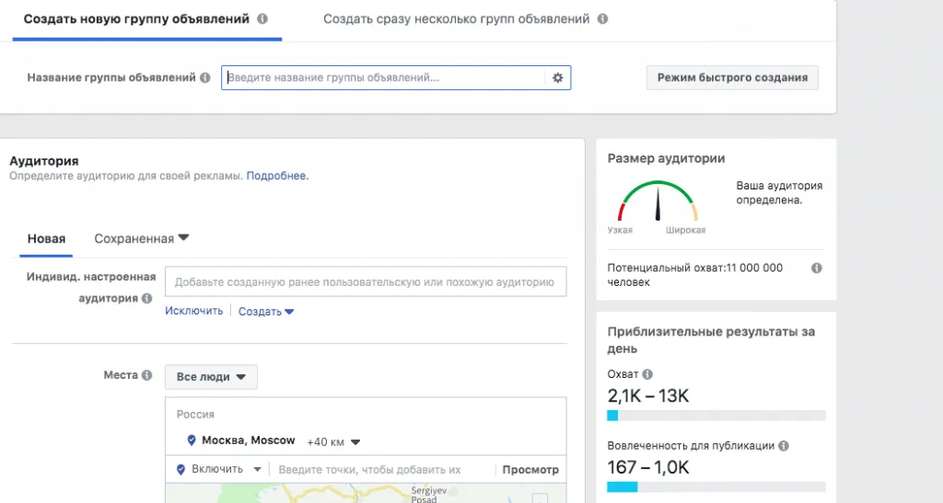Click the 'Охват' estimate bar

[x=716, y=416]
